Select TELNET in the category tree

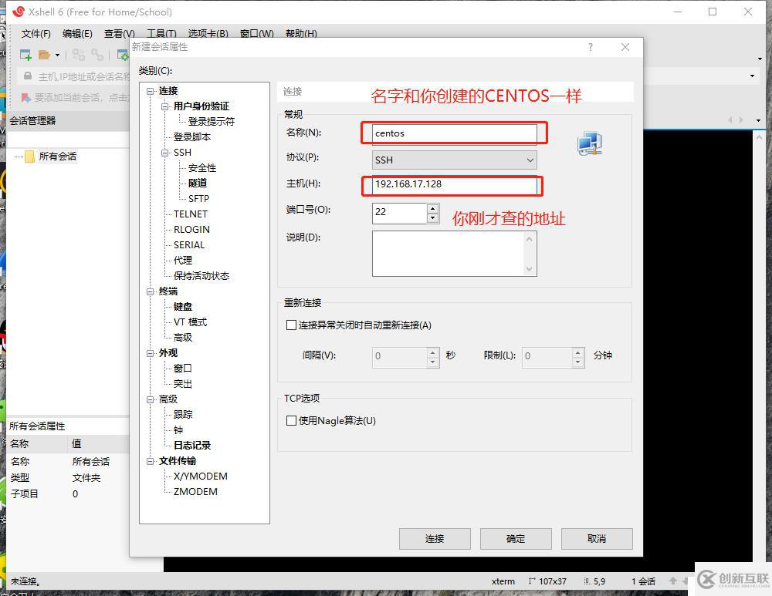pyautogui.click(x=191, y=214)
